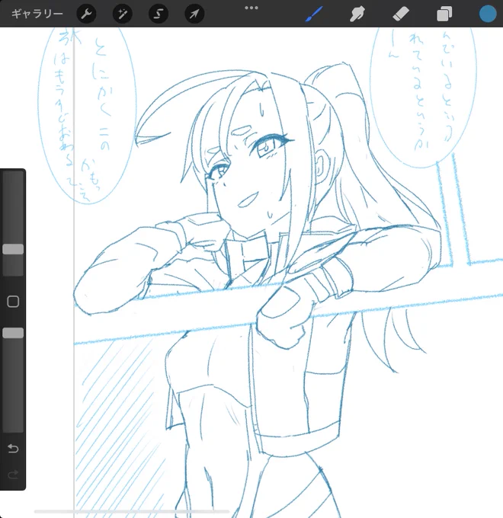
Task: Tap the square modify button on sidebar
Action: pos(13,302)
